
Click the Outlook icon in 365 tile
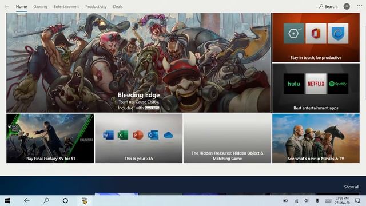pos(153,135)
